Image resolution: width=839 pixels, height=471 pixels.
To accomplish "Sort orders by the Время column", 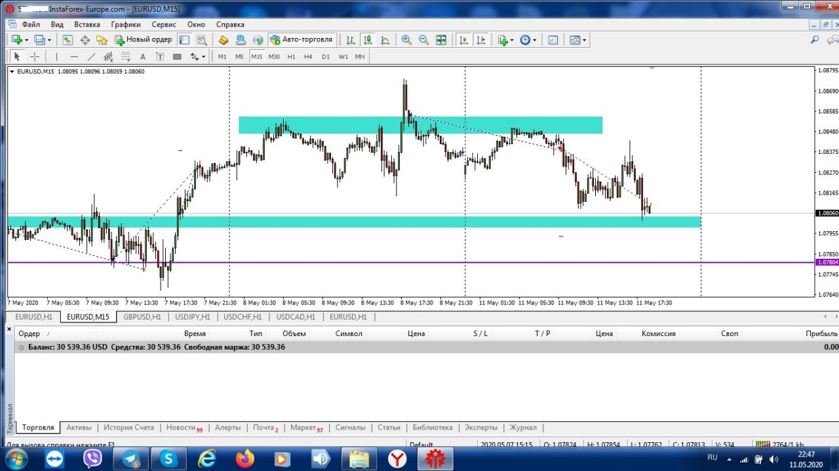I will coord(195,333).
